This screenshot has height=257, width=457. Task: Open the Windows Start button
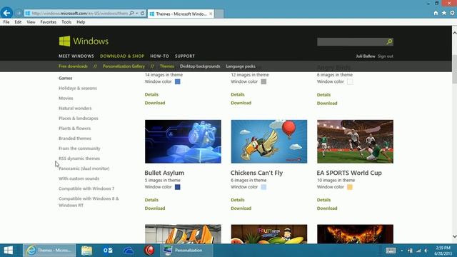[x=8, y=251]
